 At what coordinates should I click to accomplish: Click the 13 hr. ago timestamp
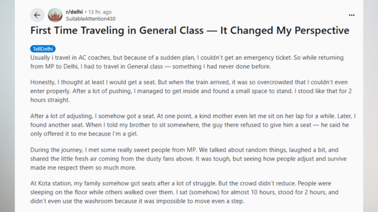click(x=100, y=12)
